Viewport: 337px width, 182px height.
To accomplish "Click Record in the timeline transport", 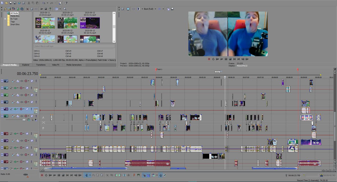I will click(x=42, y=175).
